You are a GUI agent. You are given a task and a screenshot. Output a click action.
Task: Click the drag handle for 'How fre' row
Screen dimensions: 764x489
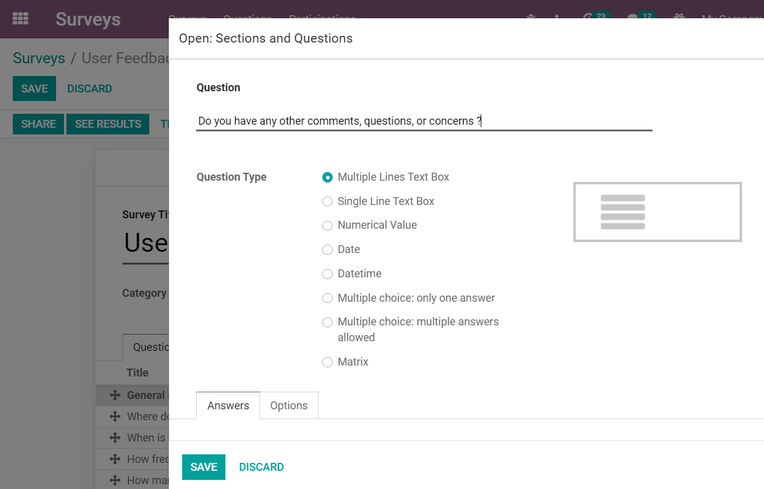pos(115,459)
